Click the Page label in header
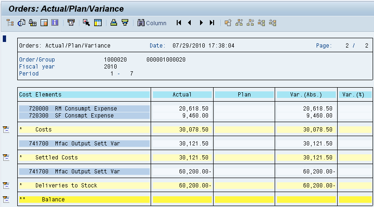 (x=324, y=46)
